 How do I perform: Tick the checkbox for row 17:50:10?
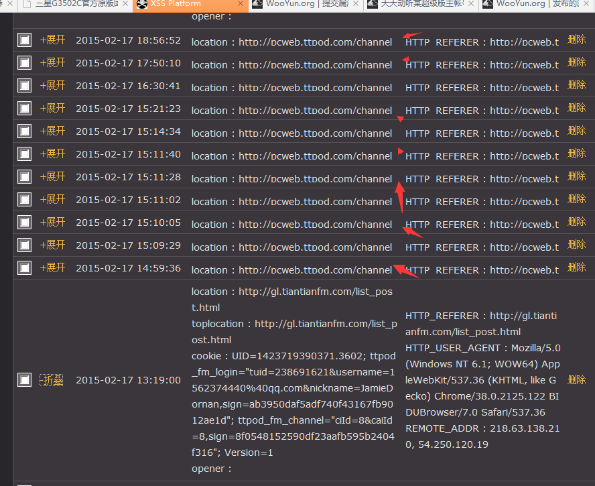coord(24,62)
